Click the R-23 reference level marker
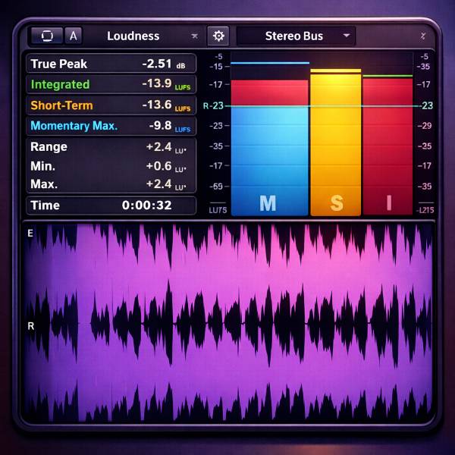This screenshot has width=455, height=455. click(x=213, y=106)
